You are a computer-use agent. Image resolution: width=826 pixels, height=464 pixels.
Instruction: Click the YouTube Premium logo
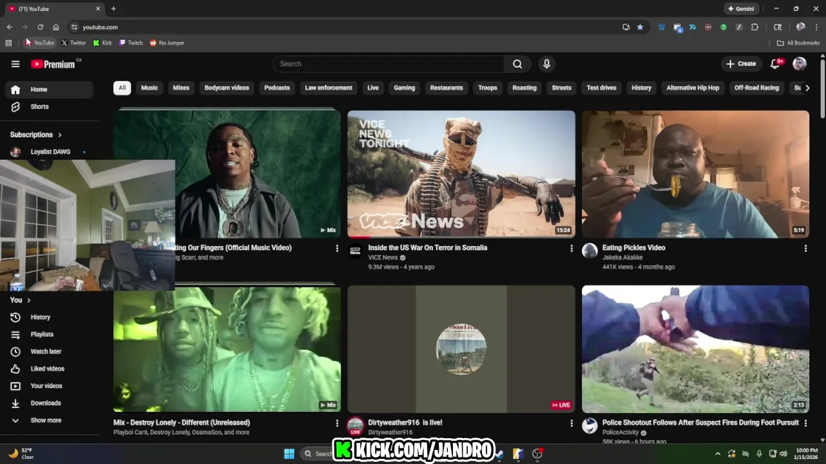coord(53,64)
